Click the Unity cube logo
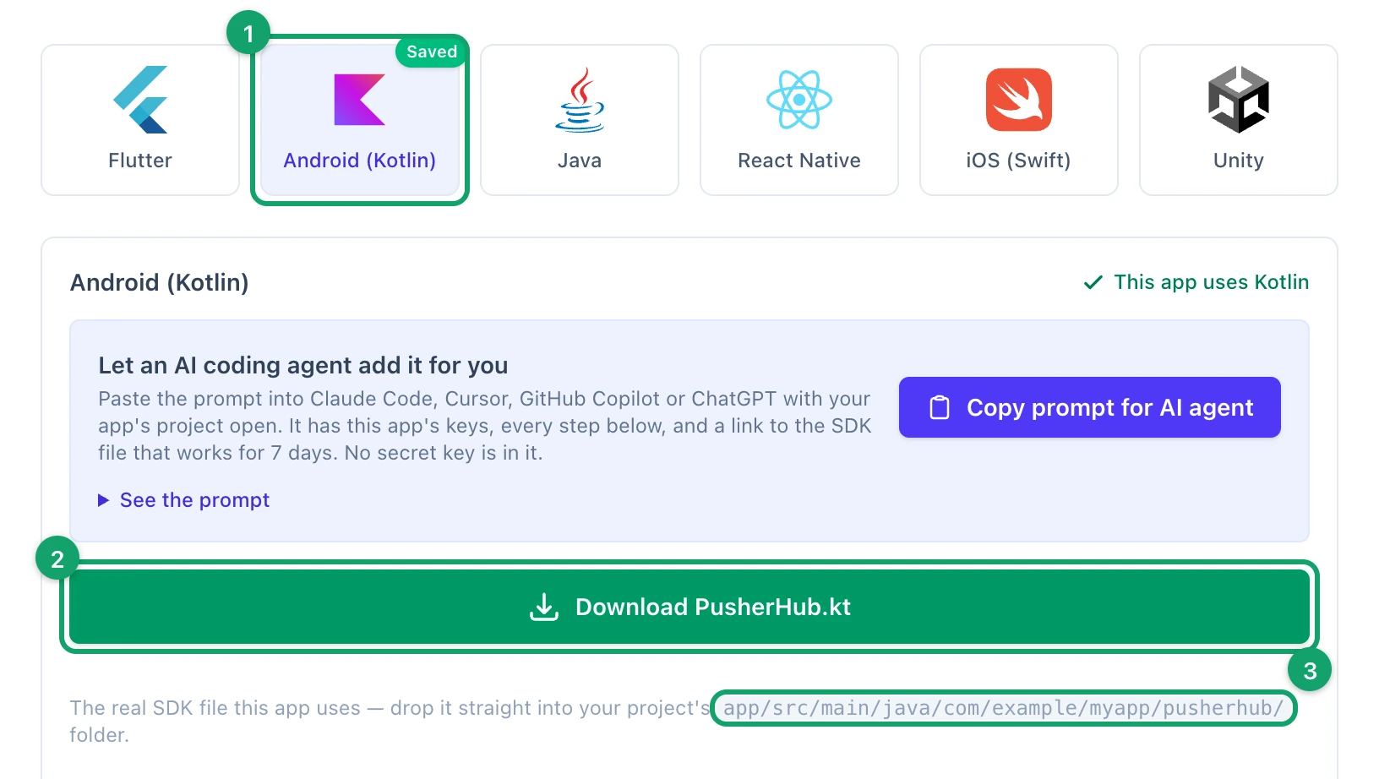The height and width of the screenshot is (779, 1379). (1239, 100)
